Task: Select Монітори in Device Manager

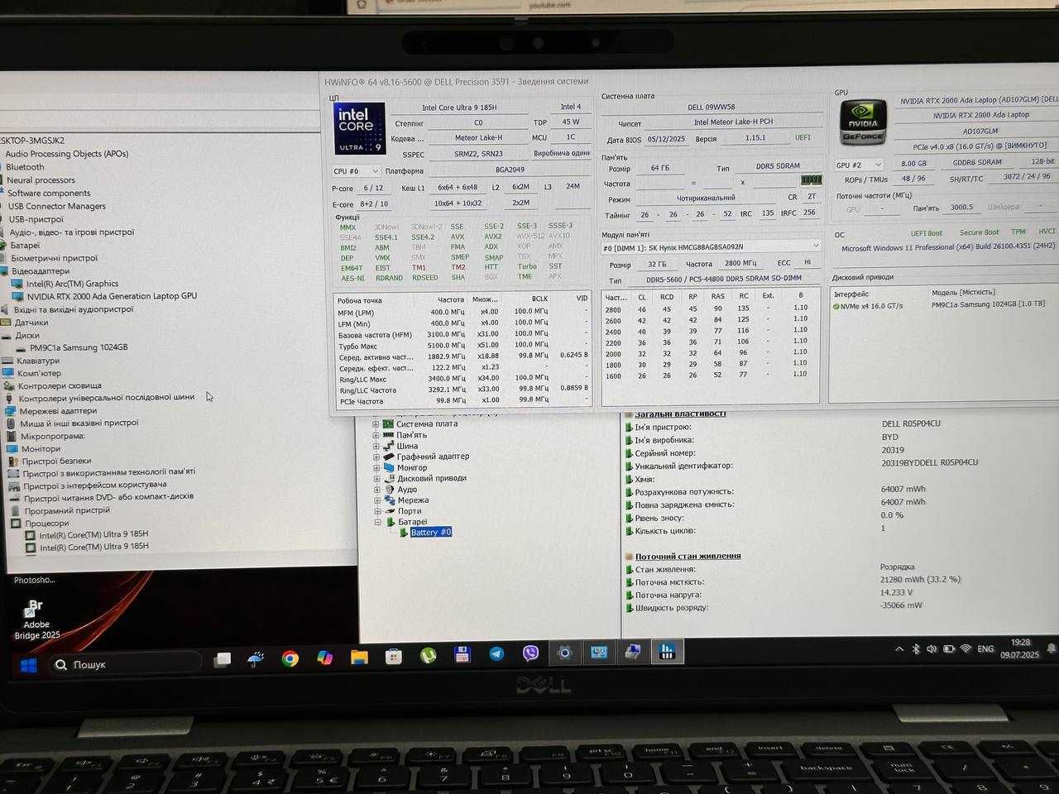Action: click(x=41, y=449)
